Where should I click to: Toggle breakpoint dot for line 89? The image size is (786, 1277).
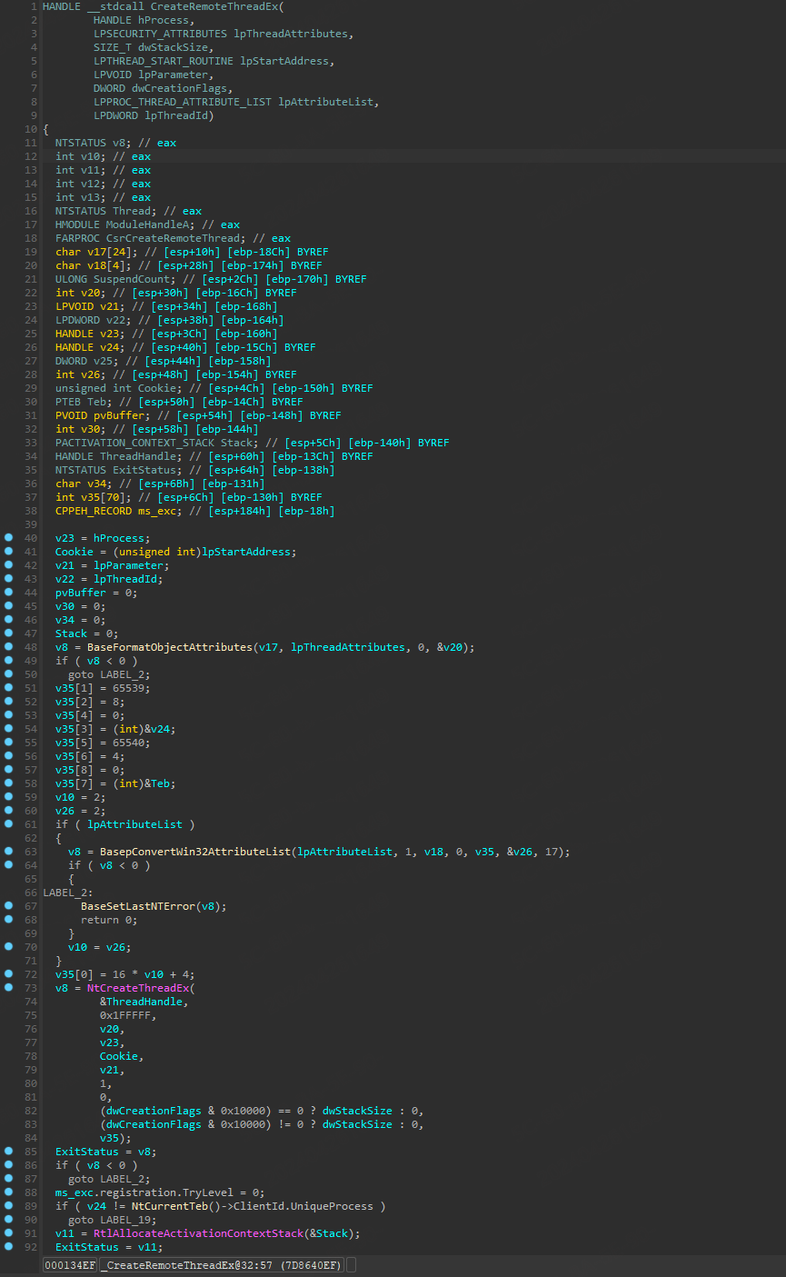pyautogui.click(x=8, y=1206)
